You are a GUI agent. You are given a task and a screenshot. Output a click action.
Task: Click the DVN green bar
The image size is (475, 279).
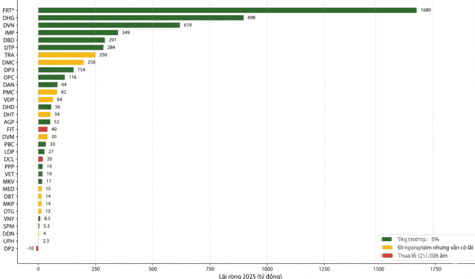tap(109, 25)
